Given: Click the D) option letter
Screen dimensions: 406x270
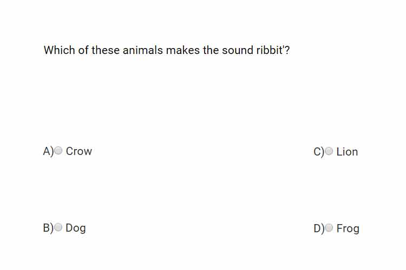Looking at the screenshot, I should click(319, 228).
